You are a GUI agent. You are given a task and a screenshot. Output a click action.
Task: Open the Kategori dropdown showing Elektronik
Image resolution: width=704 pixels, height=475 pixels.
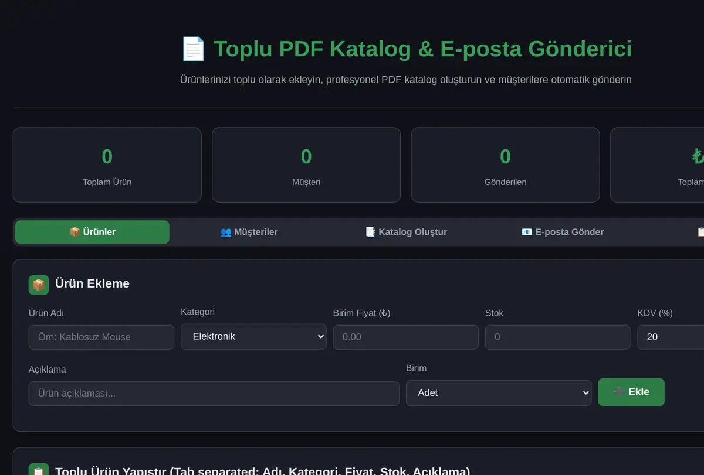(x=253, y=337)
